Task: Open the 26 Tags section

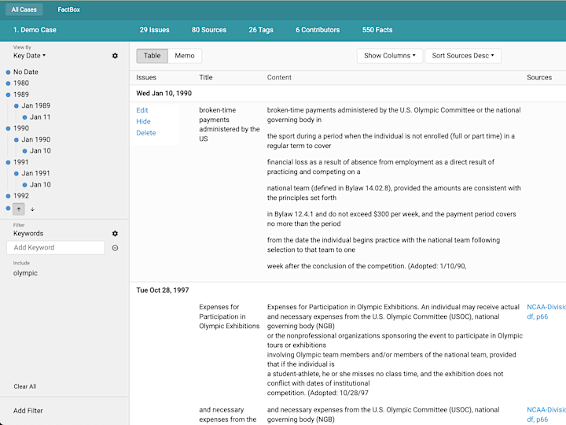Action: point(261,30)
